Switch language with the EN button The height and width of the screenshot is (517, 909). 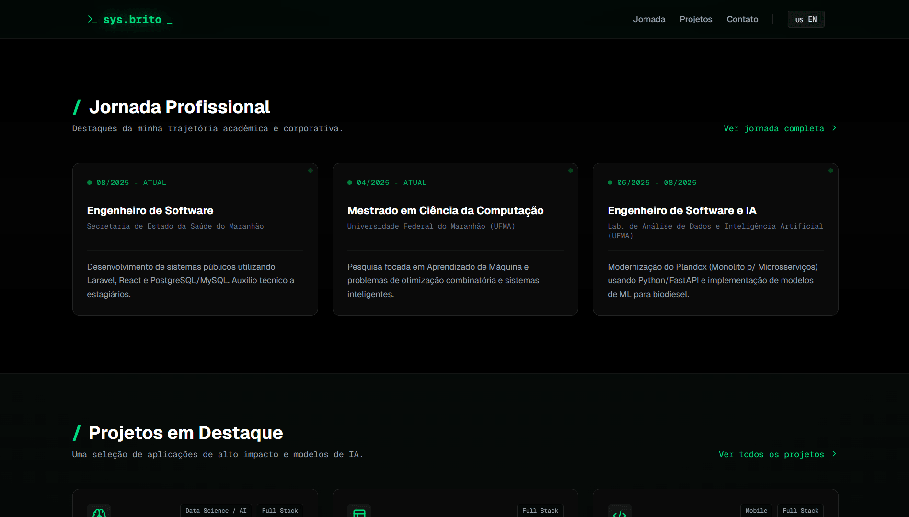point(806,19)
